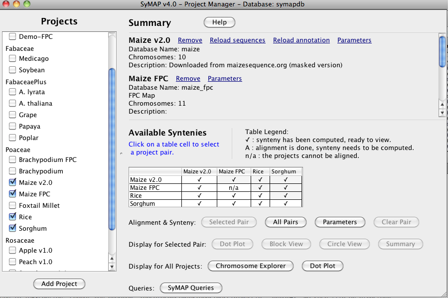Click the Sorghum column header in syntenies table
Viewport: 448px width, 298px height.
click(286, 171)
